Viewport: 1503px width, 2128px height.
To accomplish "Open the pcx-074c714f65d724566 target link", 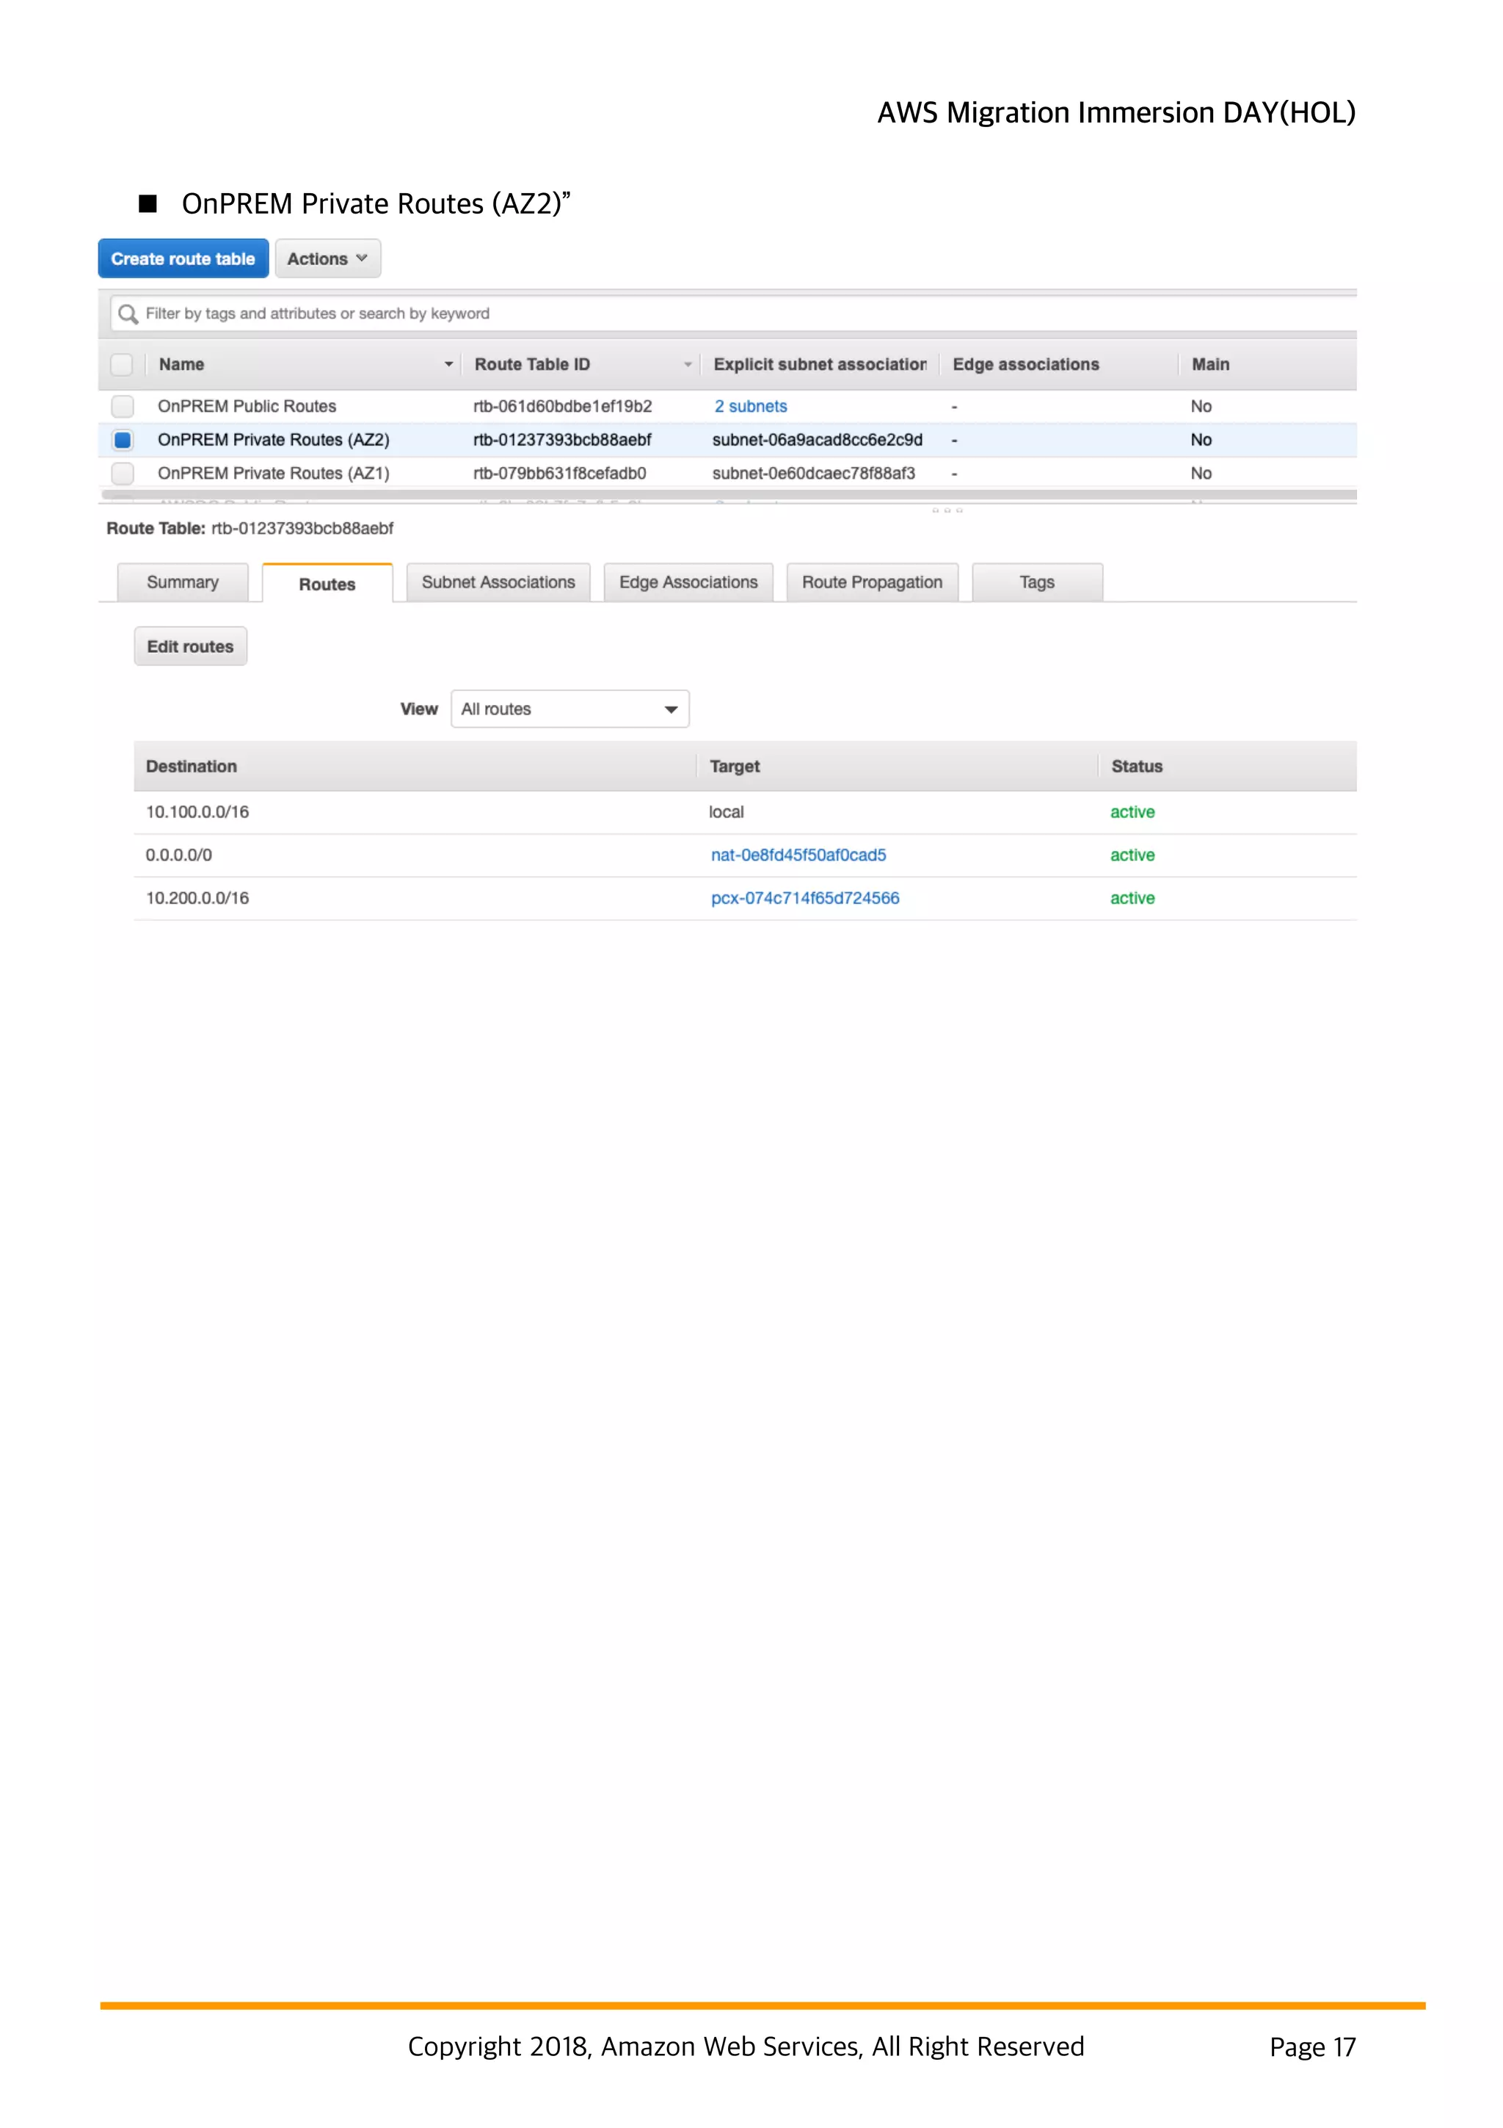I will tap(805, 898).
